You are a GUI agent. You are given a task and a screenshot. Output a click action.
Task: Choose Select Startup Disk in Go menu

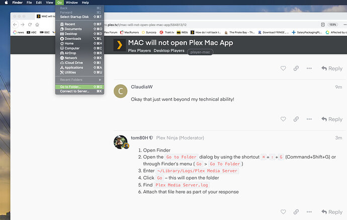pos(79,17)
